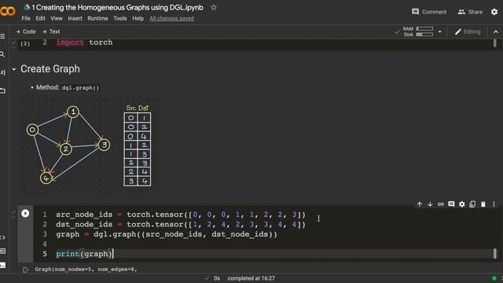Click the code cell scrollbar handle
This screenshot has width=503, height=283.
click(x=494, y=253)
